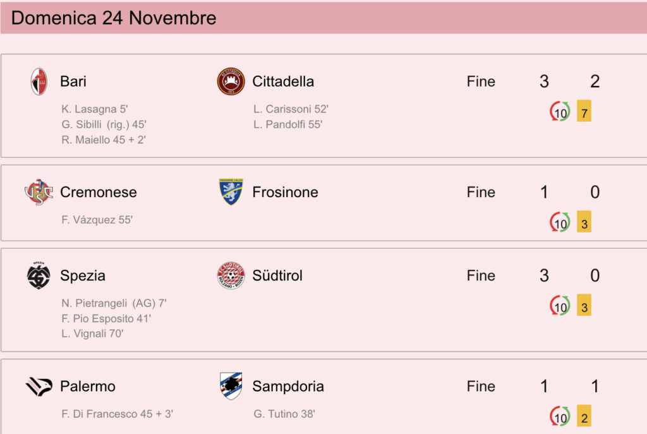Open the Cremonese crest icon

(39, 192)
